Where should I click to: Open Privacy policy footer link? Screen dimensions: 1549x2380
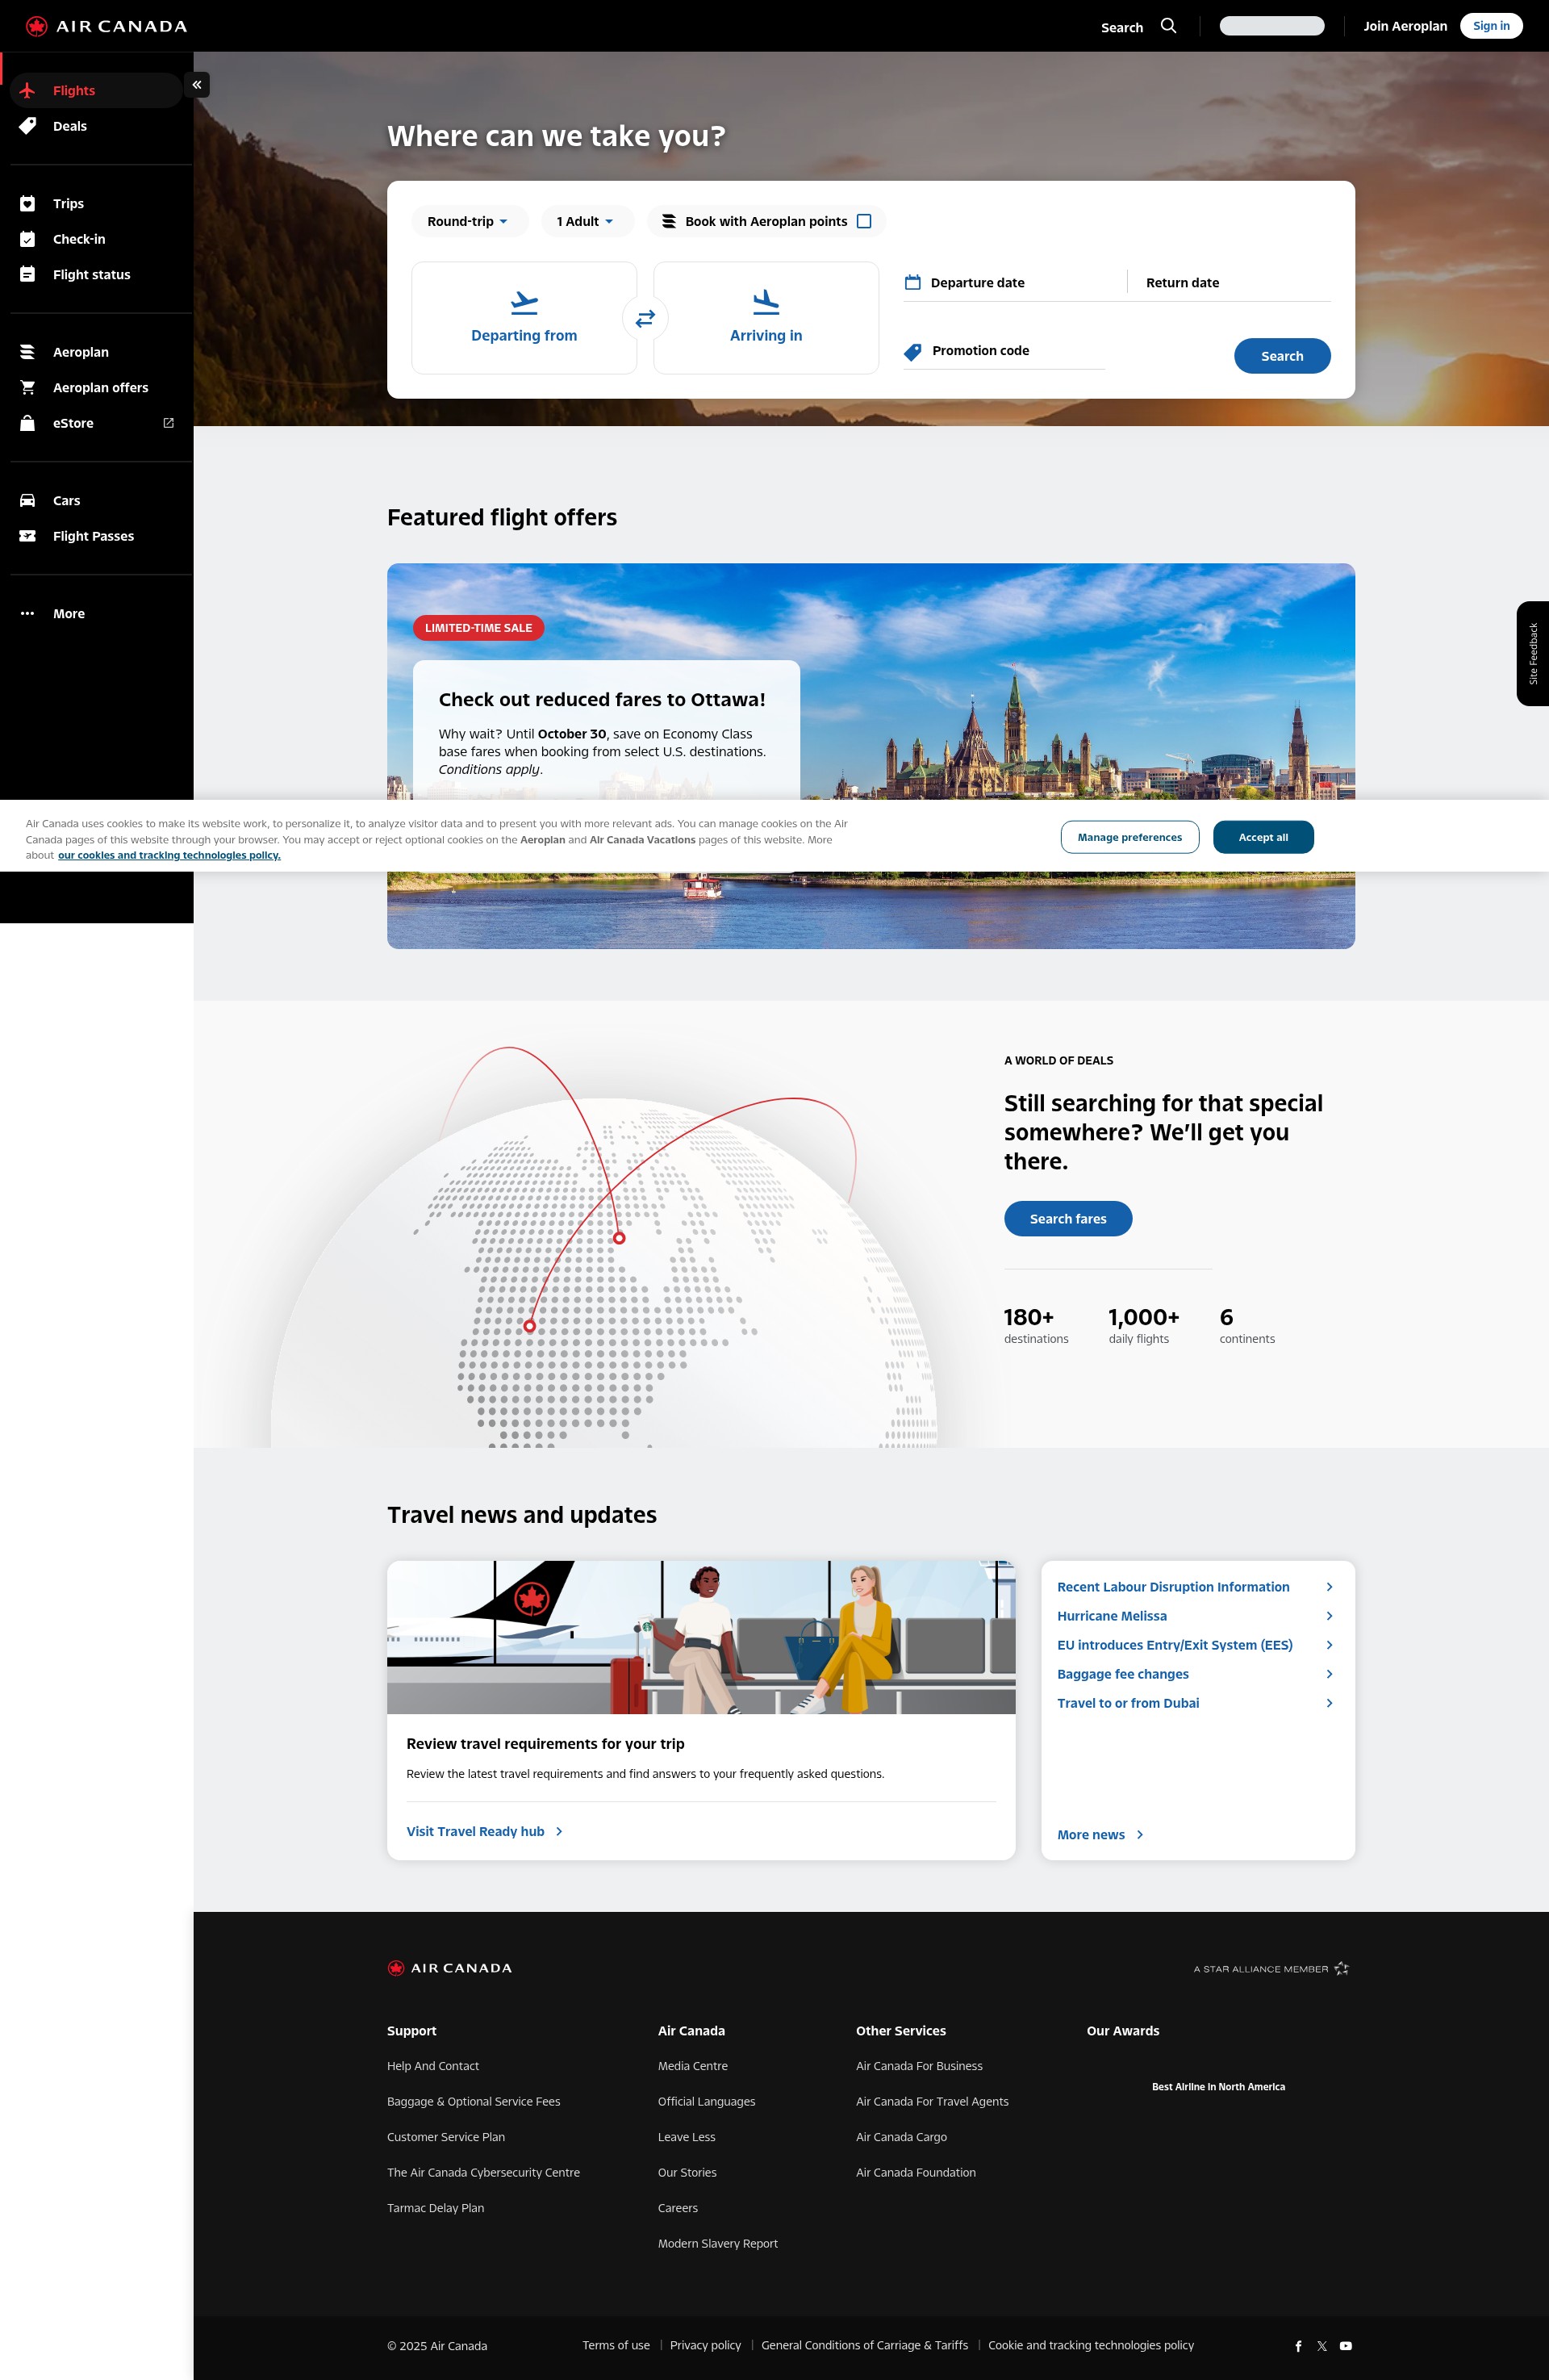pyautogui.click(x=706, y=2345)
